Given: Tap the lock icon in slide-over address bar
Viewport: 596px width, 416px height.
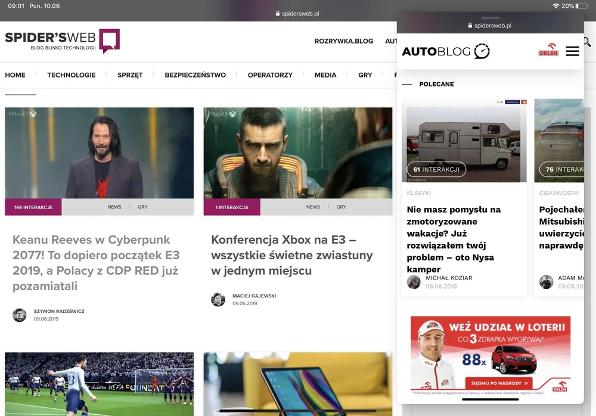Looking at the screenshot, I should [470, 26].
